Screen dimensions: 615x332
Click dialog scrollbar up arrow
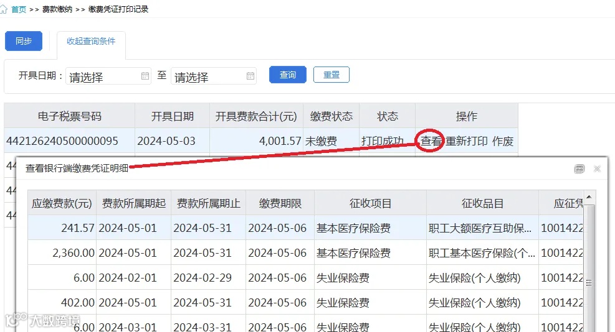tap(589, 196)
